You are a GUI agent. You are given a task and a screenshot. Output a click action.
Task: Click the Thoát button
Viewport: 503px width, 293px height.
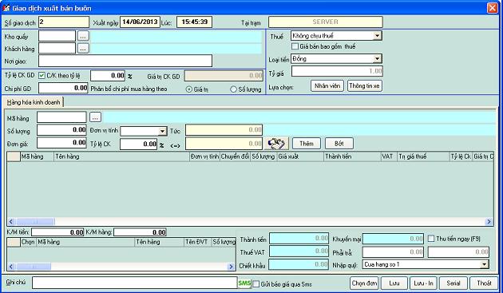484,283
